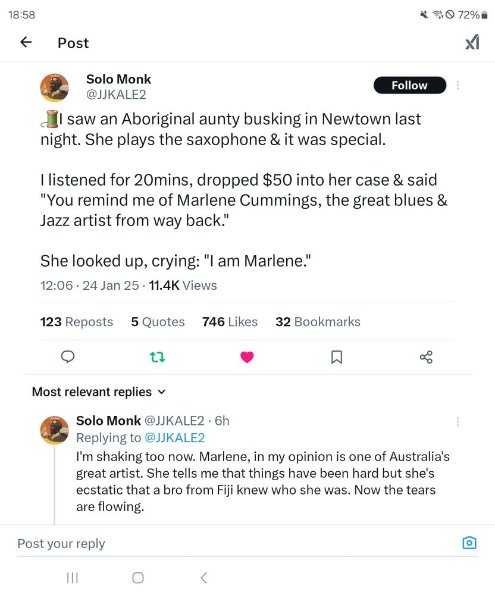The image size is (495, 595).
Task: Reply to Solo Monk's post
Action: pos(68,357)
